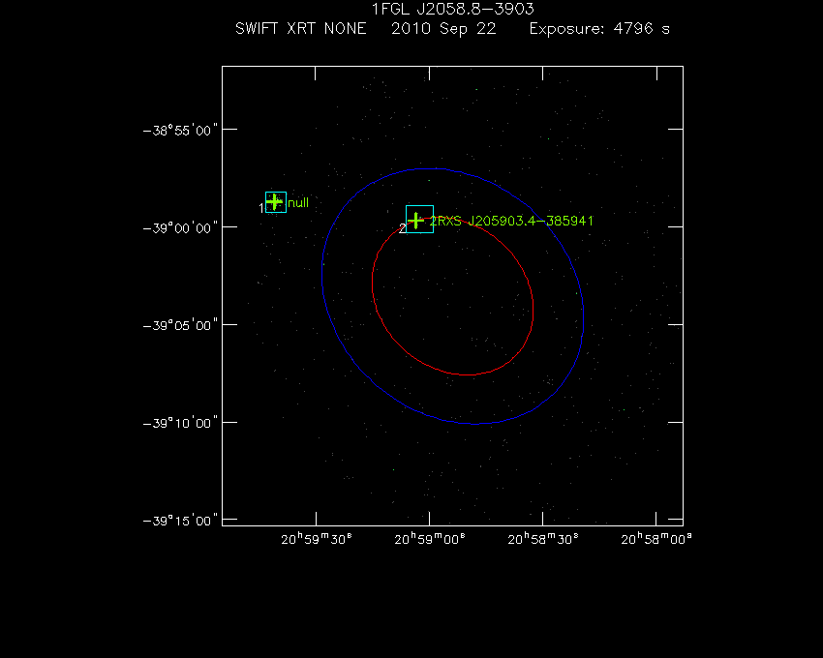Click the right ascension label 20h59m00s
The image size is (823, 658).
tap(430, 539)
